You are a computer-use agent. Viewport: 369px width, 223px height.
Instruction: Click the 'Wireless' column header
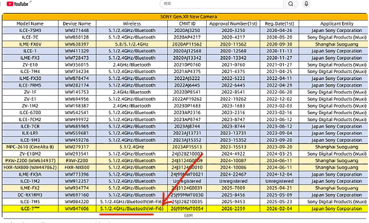[132, 24]
